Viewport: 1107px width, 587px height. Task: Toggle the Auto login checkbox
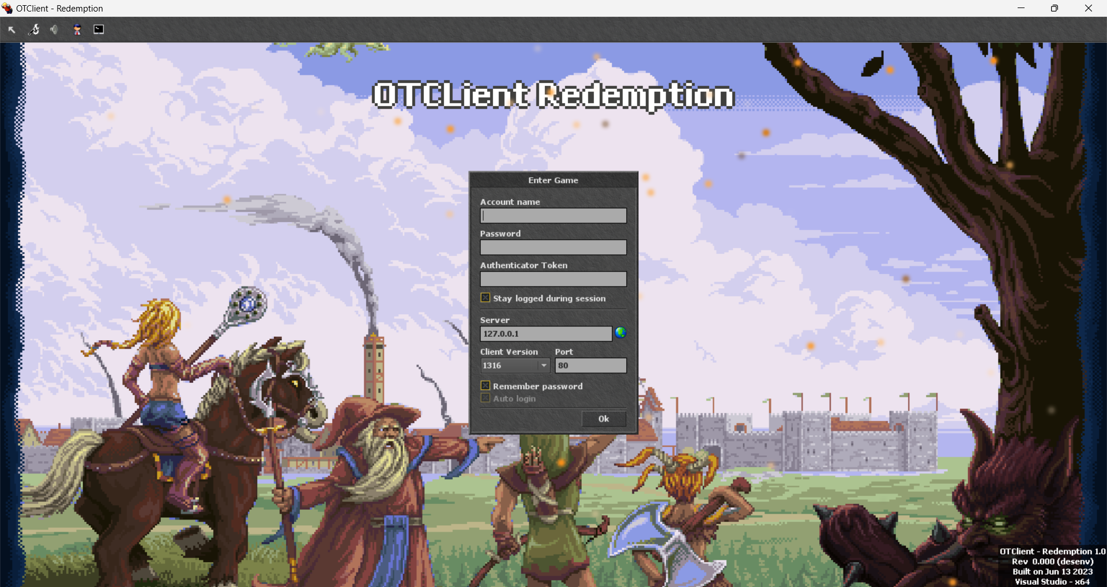pyautogui.click(x=485, y=398)
